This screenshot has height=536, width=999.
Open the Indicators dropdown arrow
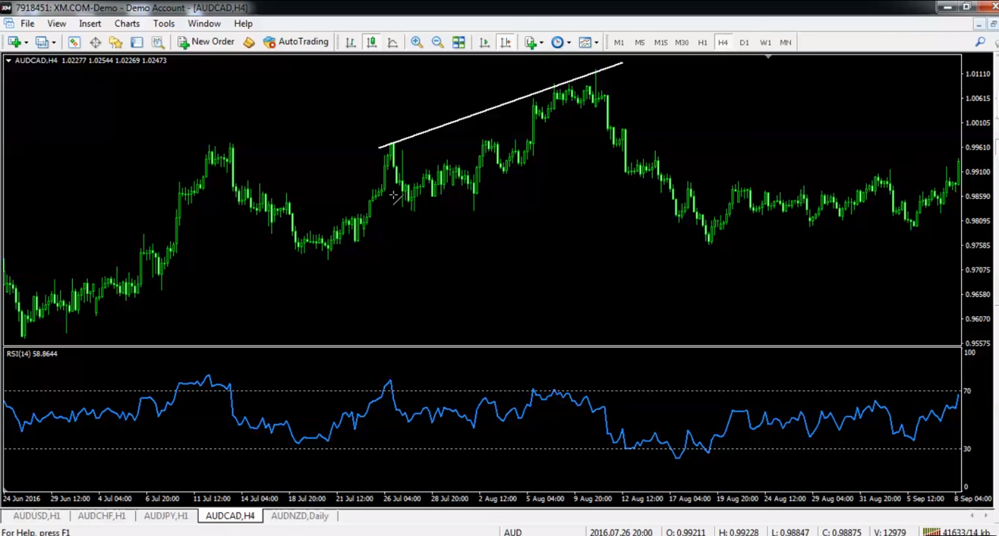542,42
